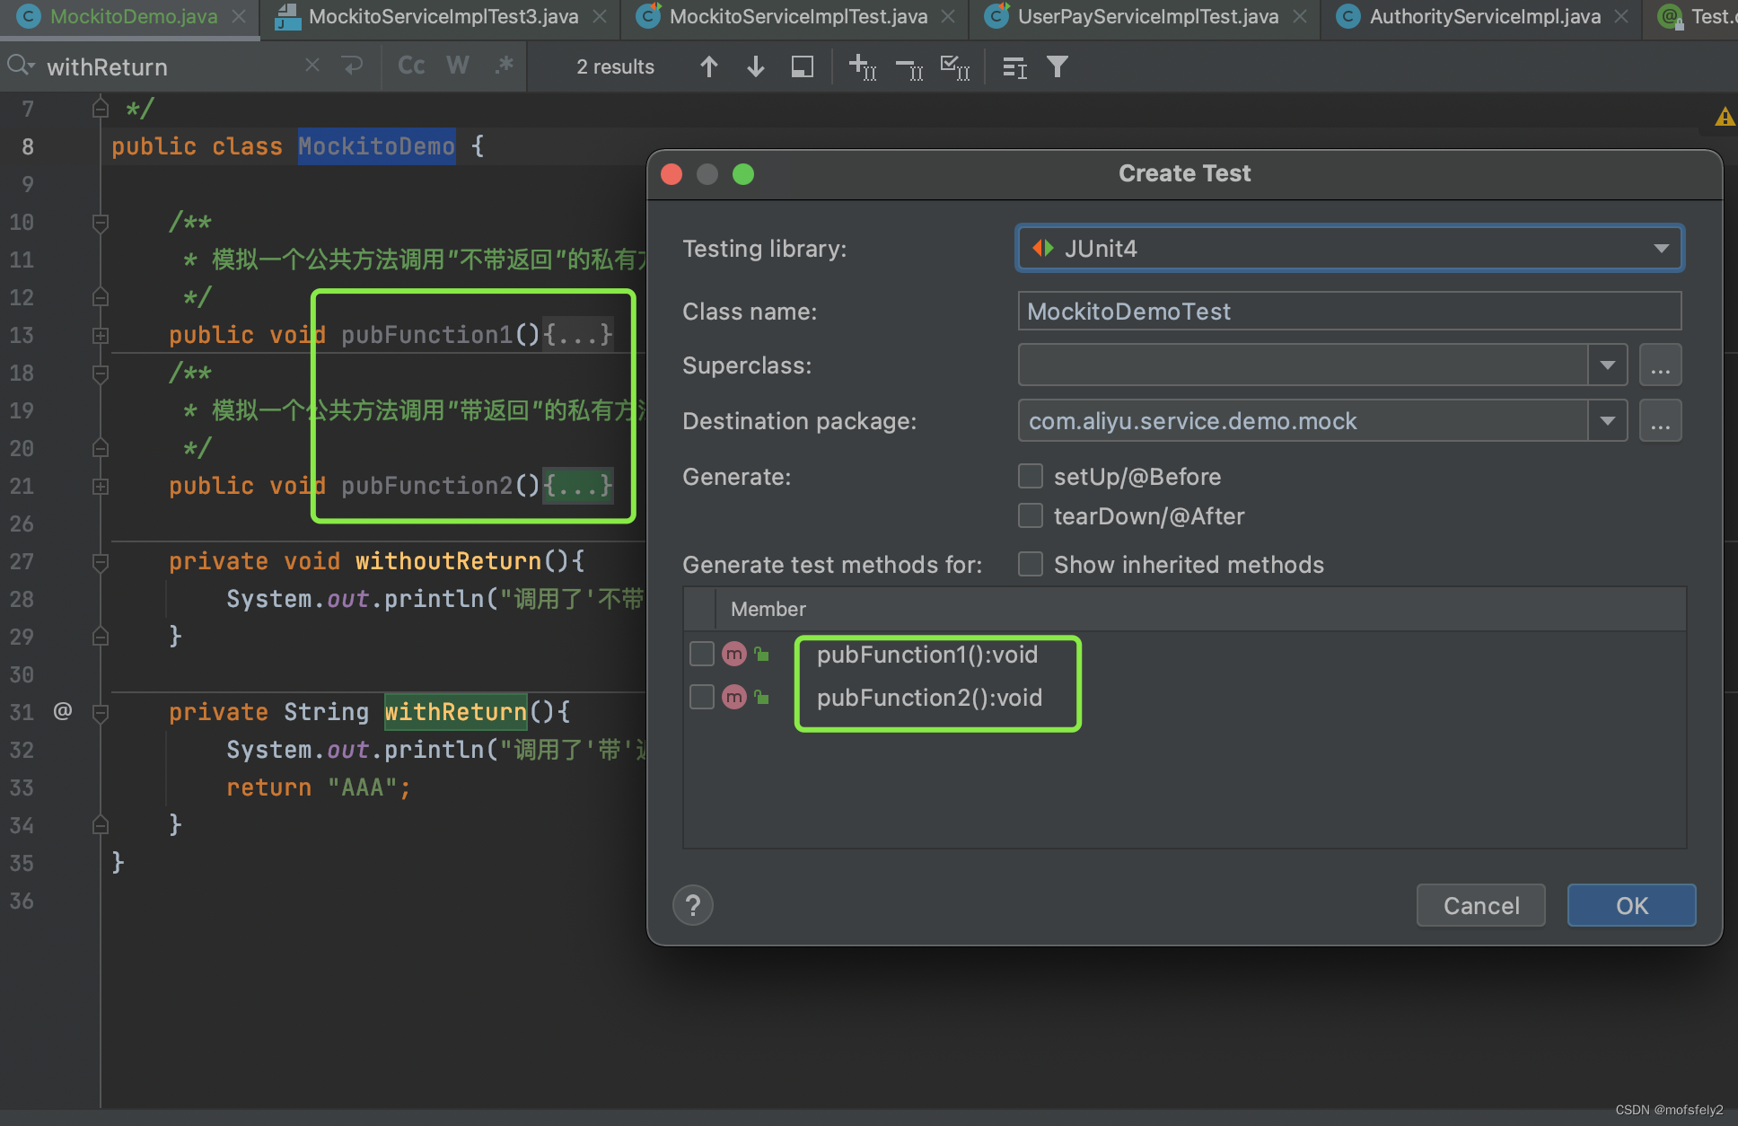This screenshot has height=1126, width=1738.
Task: Open the Create Test help button
Action: [x=693, y=905]
